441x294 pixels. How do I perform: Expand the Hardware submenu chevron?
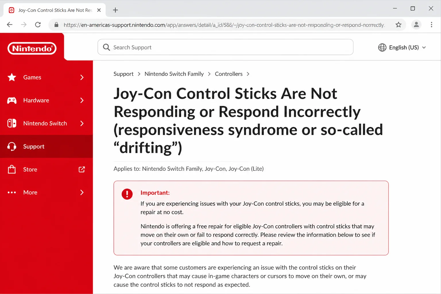click(x=82, y=100)
